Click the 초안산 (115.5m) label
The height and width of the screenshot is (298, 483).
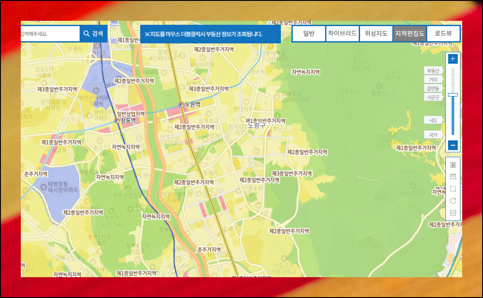pyautogui.click(x=112, y=221)
